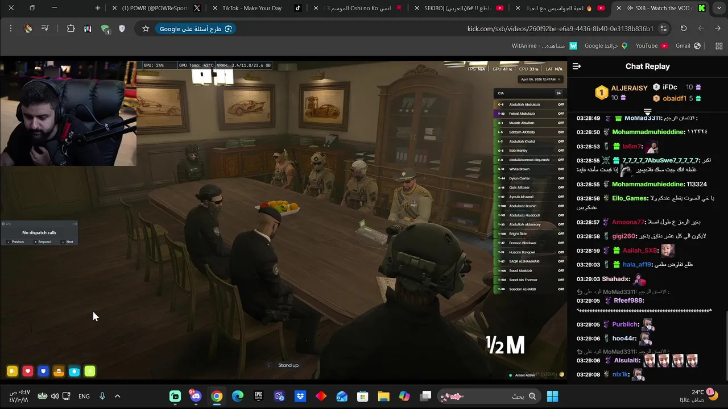Show hidden system tray icons
Viewport: 728px width, 409px height.
tap(118, 396)
